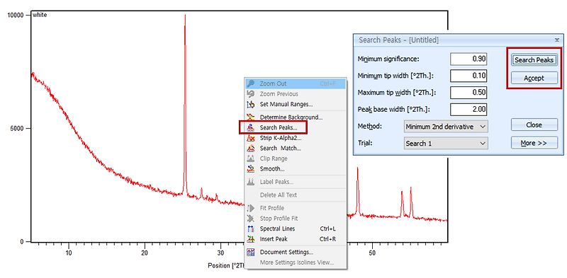Click the Fit Profile icon
The image size is (567, 278).
[x=251, y=208]
